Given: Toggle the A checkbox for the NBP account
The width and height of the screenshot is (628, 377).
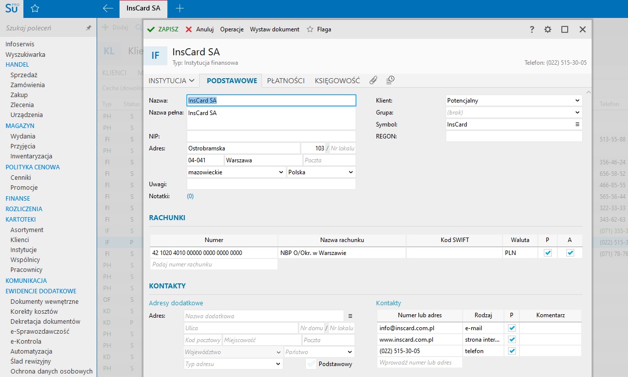Looking at the screenshot, I should [x=570, y=253].
